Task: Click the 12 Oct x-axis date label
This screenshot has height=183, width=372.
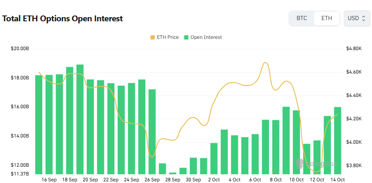Action: [x=317, y=180]
